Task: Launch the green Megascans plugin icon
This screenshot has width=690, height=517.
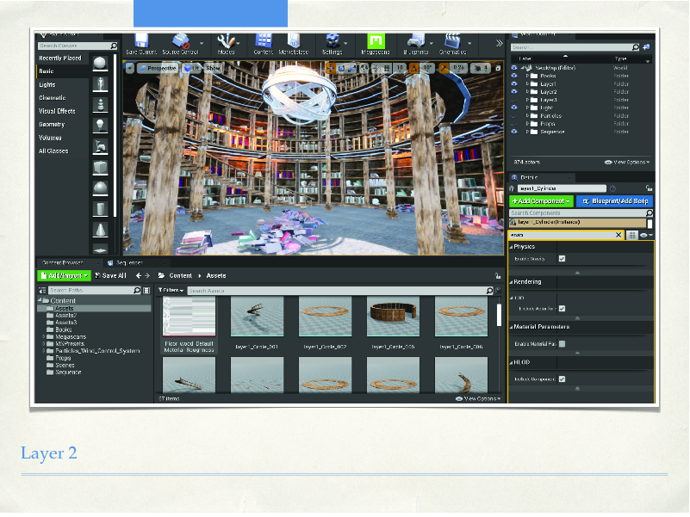Action: (x=376, y=42)
